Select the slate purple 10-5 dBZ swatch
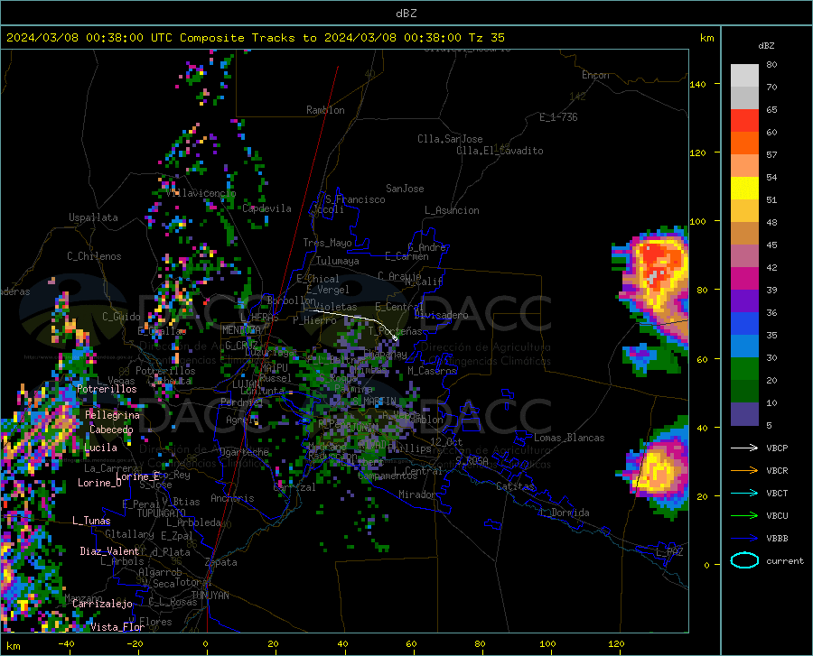Viewport: 813px width, 656px height. click(744, 414)
